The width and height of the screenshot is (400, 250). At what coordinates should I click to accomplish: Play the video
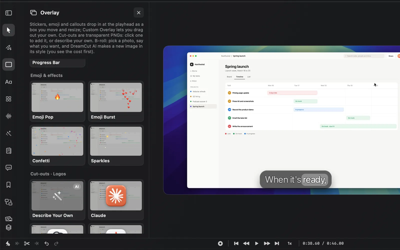click(256, 243)
